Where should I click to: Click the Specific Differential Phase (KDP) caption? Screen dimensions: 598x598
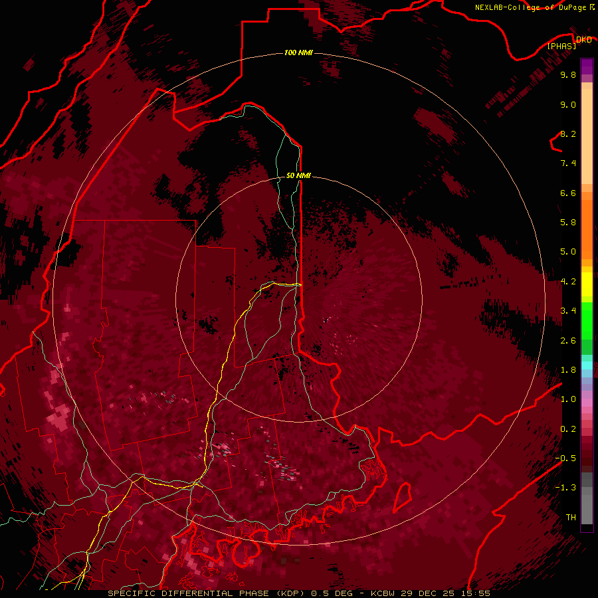pos(207,593)
